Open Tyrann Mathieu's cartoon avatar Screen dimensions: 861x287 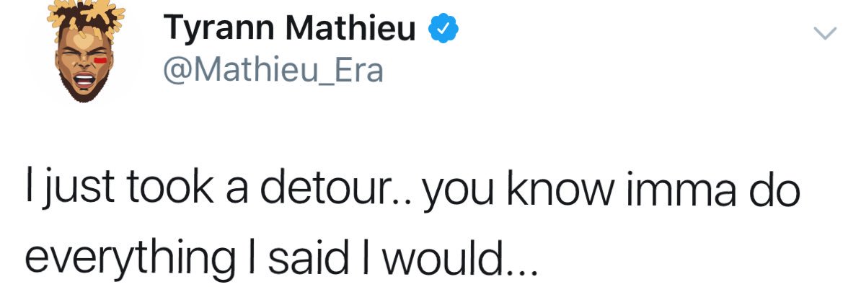pos(84,50)
